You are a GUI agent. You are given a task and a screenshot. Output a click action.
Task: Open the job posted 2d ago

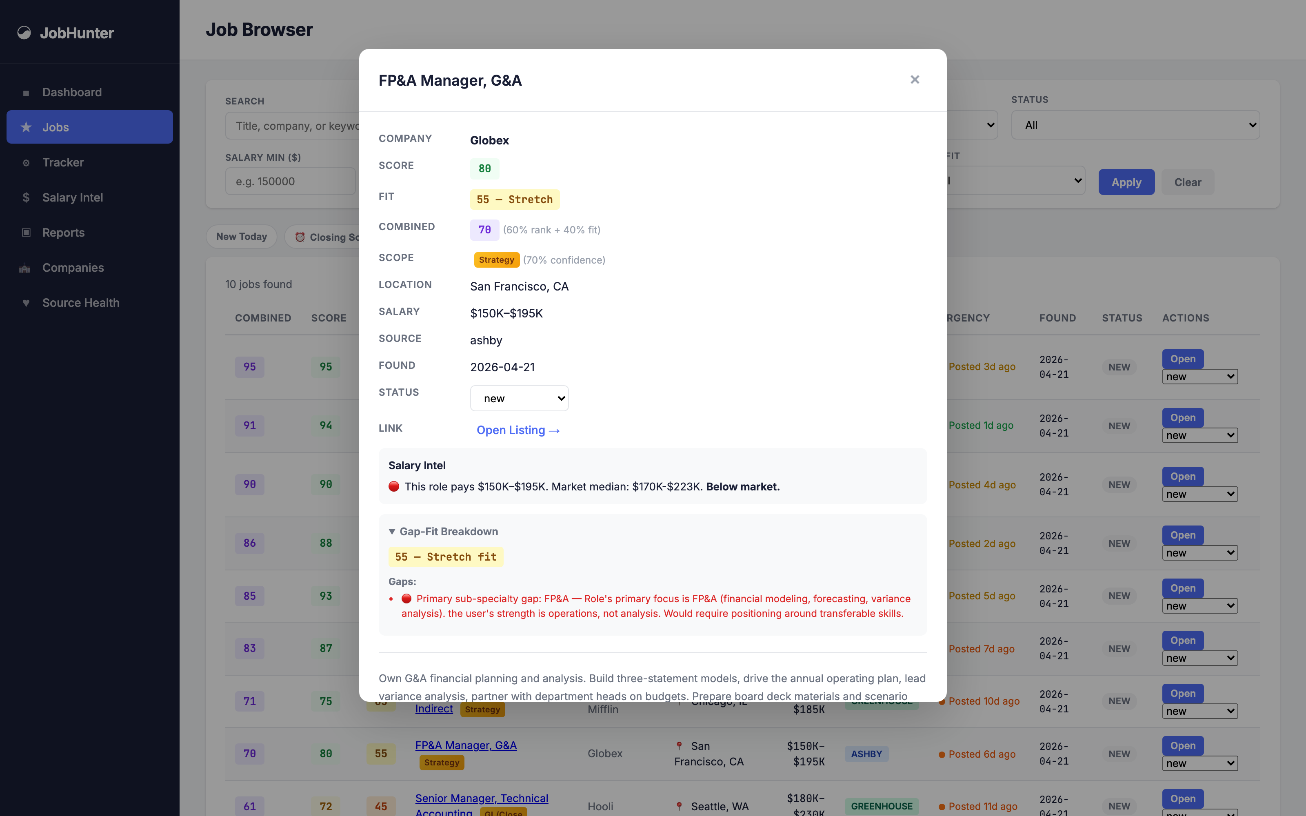[x=1182, y=535]
